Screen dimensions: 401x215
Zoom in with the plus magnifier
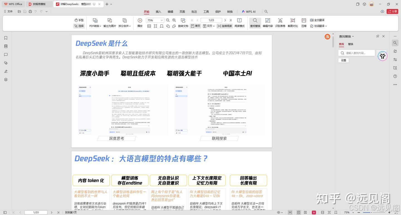pos(174,20)
